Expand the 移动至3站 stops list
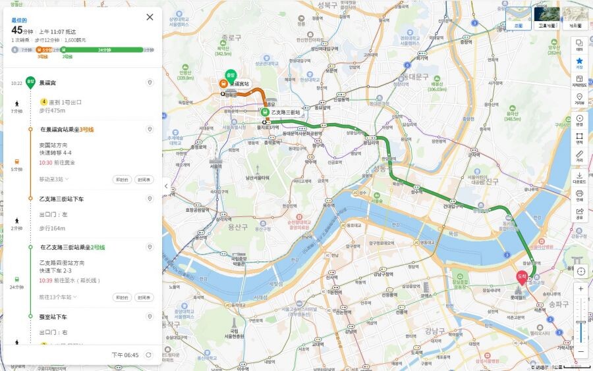Viewport: 593px width, 371px height. click(54, 180)
